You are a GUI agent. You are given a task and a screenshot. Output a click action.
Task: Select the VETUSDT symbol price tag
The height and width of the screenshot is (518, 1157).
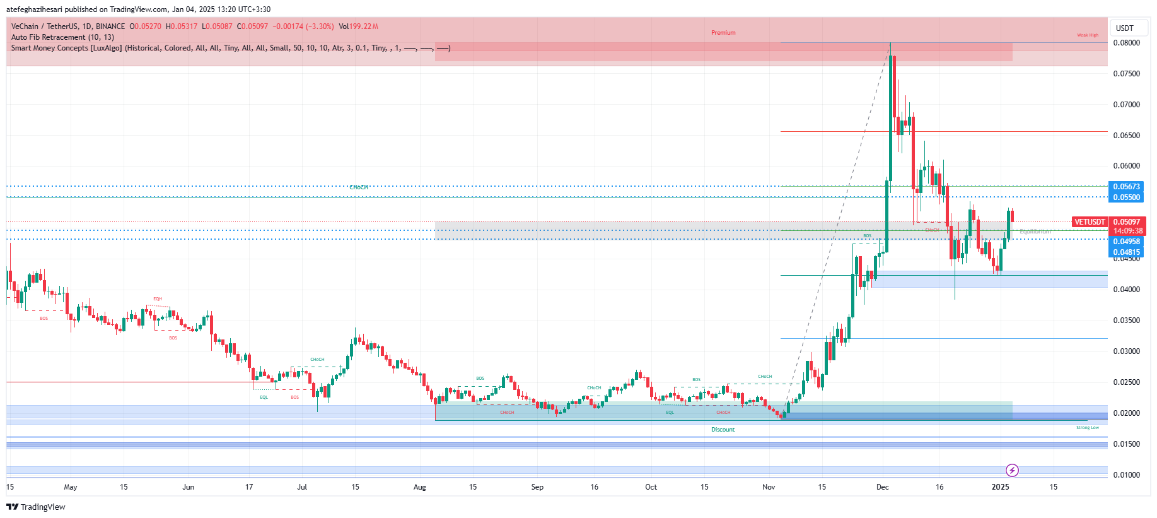tap(1090, 222)
